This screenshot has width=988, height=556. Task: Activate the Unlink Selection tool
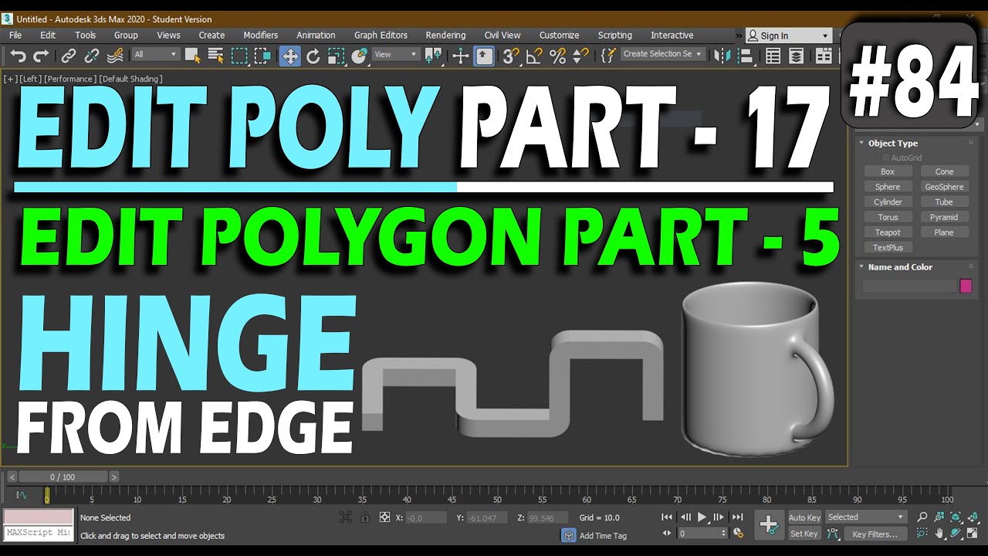coord(92,56)
